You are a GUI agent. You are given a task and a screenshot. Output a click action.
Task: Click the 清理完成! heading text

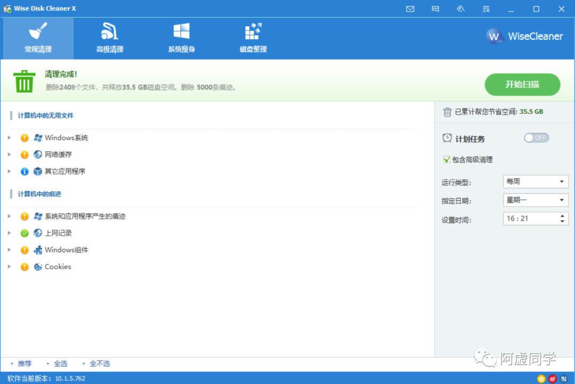[x=61, y=74]
